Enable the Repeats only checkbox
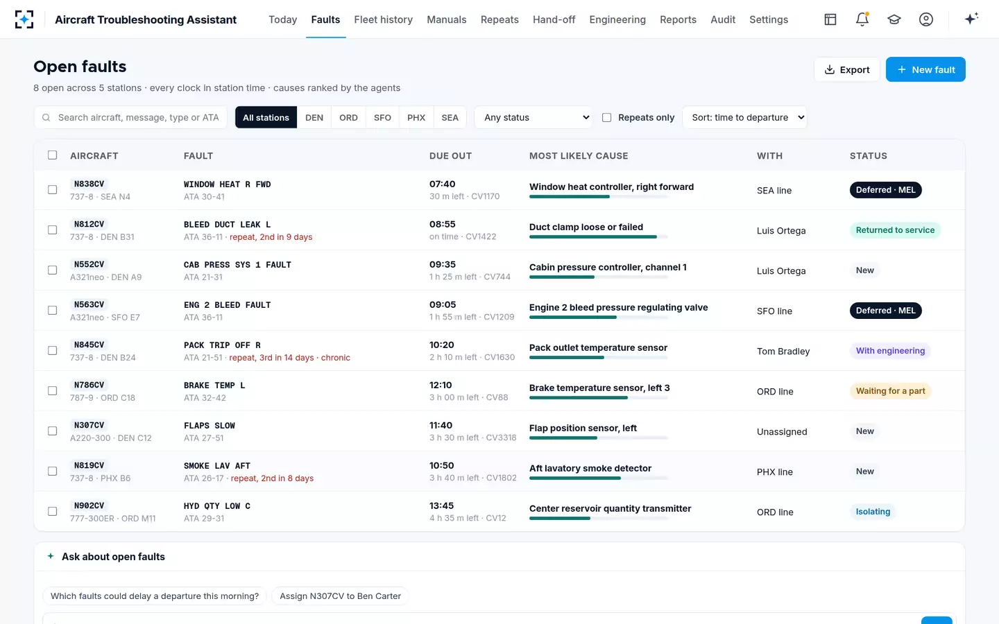The width and height of the screenshot is (999, 624). (606, 118)
